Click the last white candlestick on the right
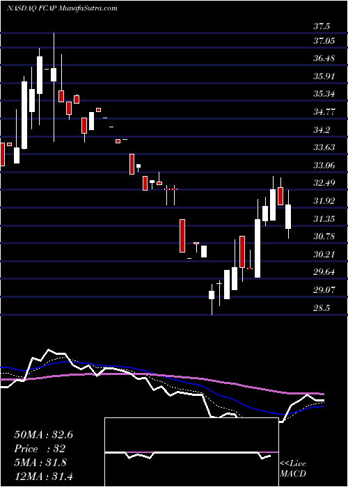Viewport: 348px width, 487px height. pos(289,214)
